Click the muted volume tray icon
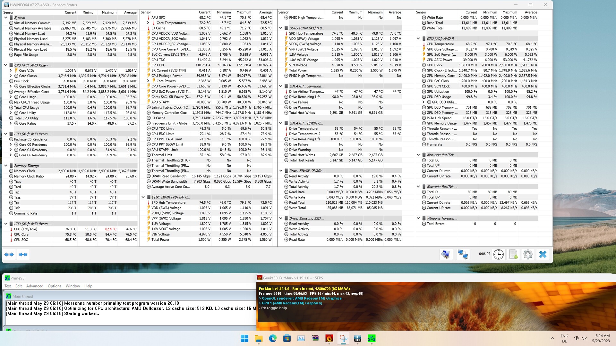 tap(584, 338)
